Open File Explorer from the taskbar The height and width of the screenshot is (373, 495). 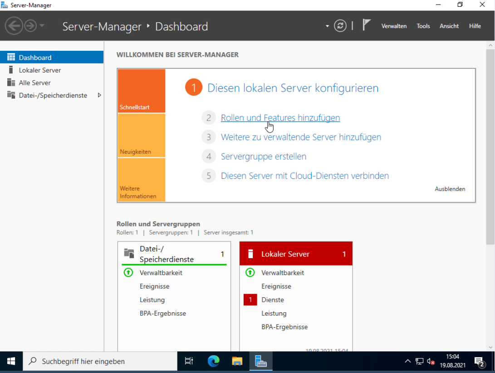[237, 361]
